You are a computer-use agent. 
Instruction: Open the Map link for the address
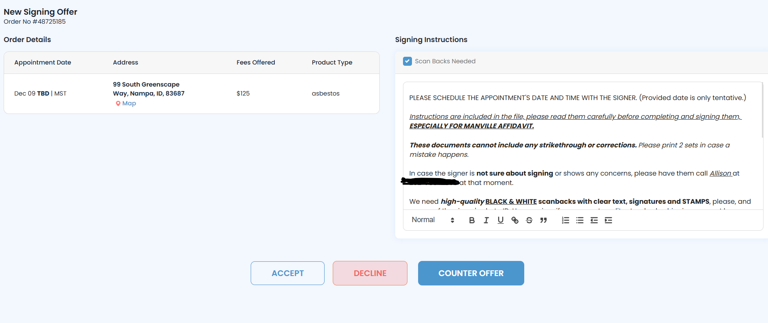tap(129, 103)
